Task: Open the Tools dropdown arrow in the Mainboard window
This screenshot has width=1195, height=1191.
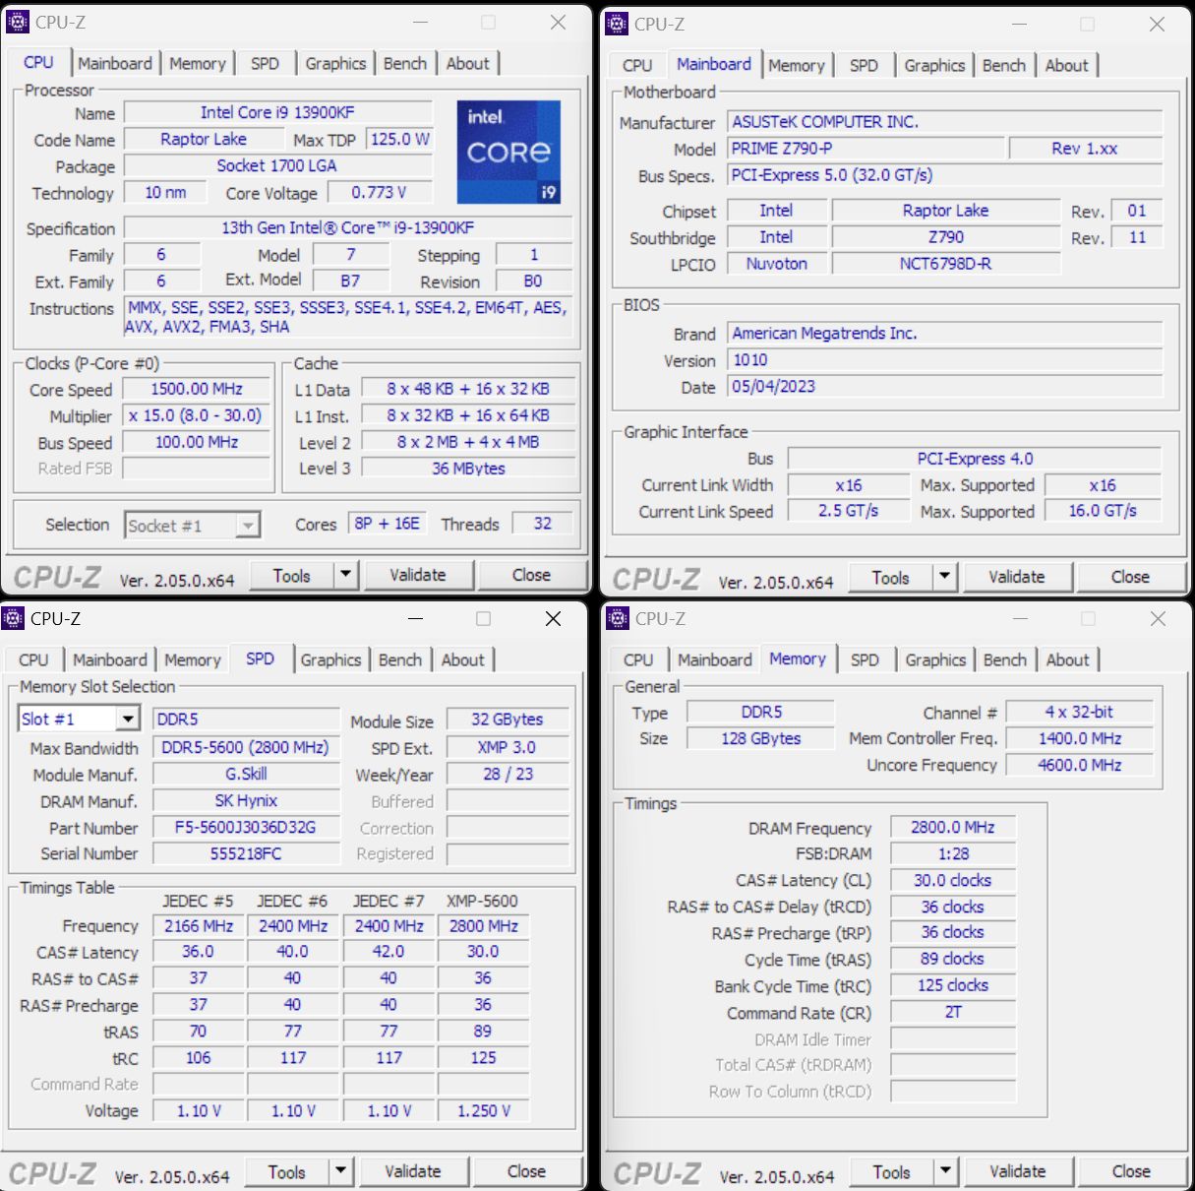Action: point(944,577)
